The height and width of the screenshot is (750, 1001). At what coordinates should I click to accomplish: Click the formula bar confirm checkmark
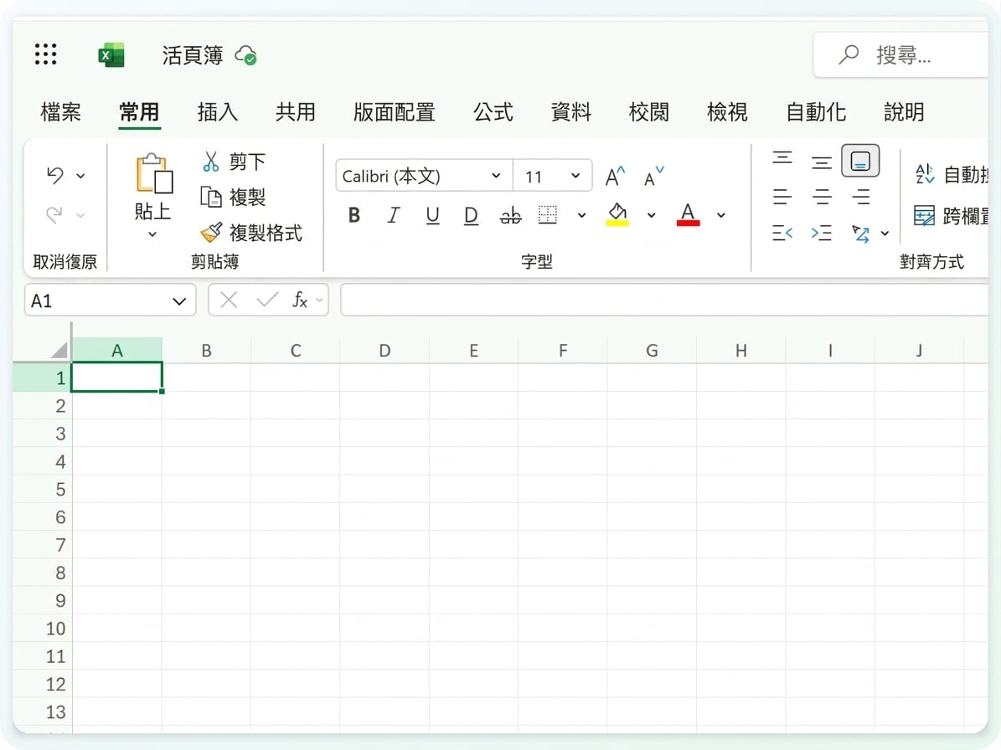(267, 300)
